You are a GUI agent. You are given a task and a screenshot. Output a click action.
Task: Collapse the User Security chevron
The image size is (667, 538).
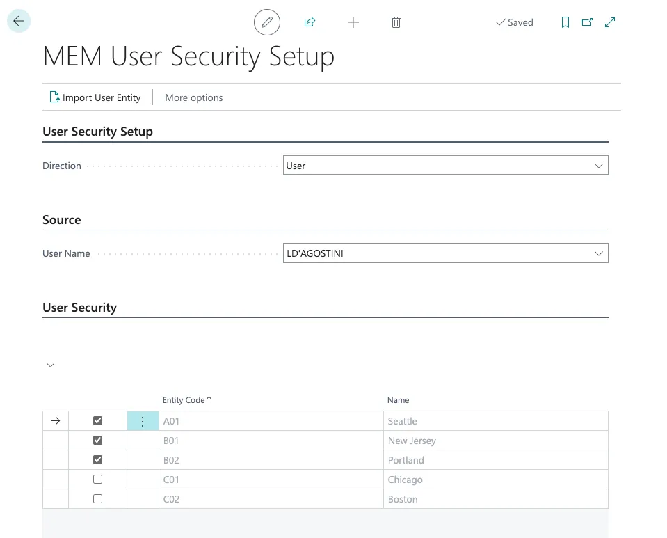[x=50, y=365]
